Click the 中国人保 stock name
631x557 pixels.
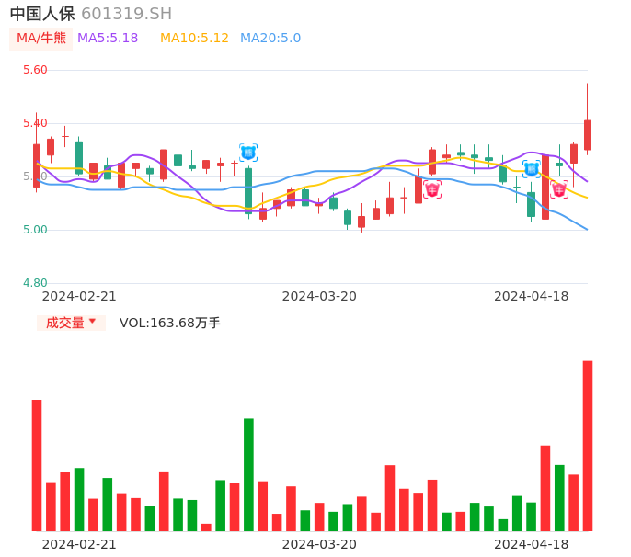42,14
